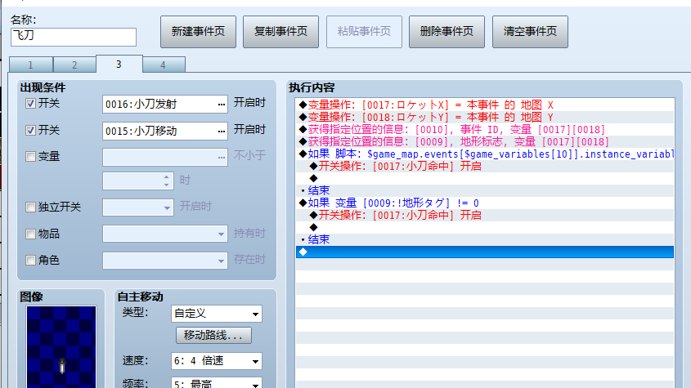Uncheck the first 开关 condition for 小刀发射
691x388 pixels.
[30, 104]
